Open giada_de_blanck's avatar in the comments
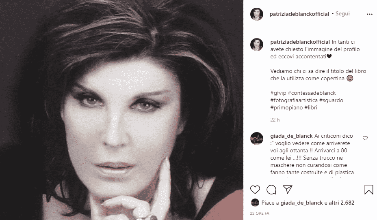Image resolution: width=377 pixels, height=220 pixels. (x=256, y=139)
